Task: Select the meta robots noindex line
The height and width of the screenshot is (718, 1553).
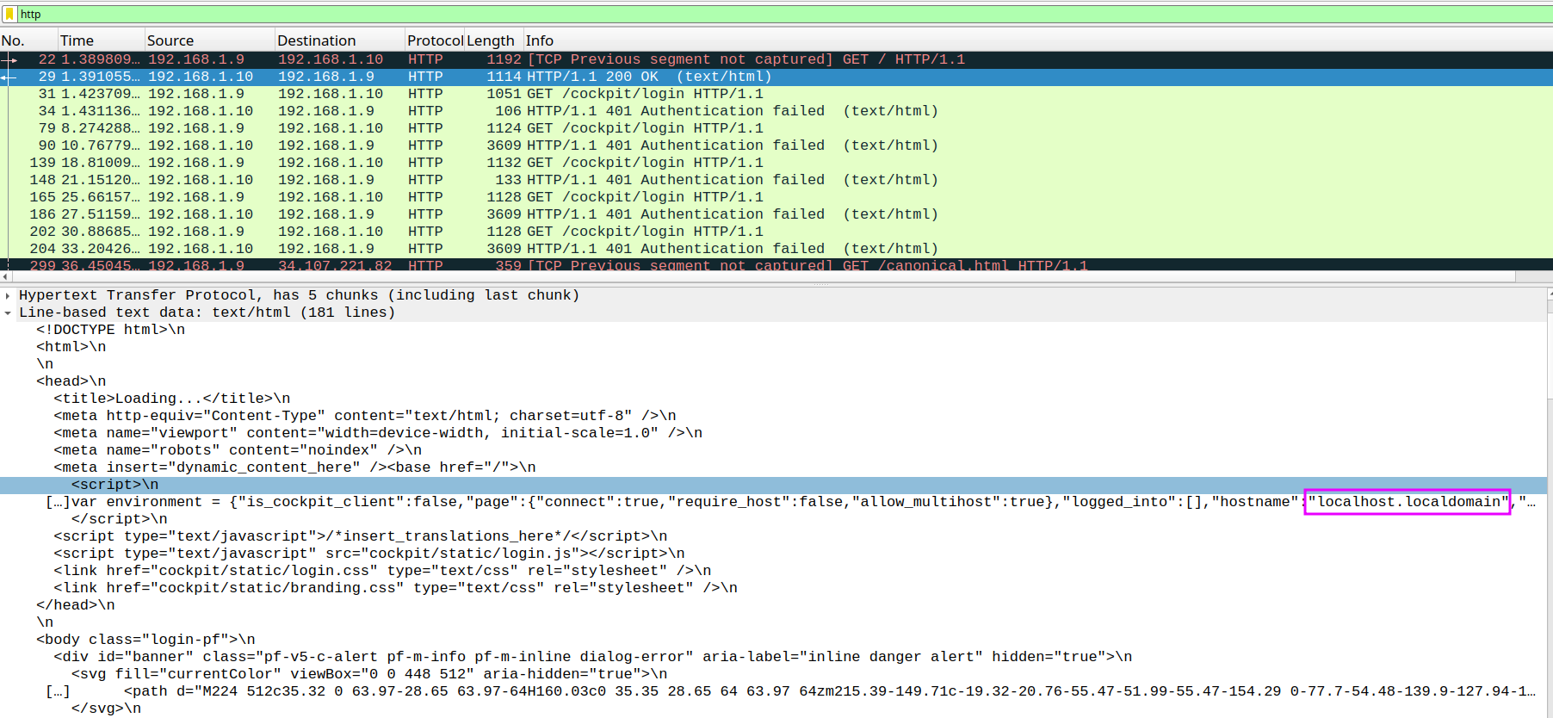Action: pos(238,450)
